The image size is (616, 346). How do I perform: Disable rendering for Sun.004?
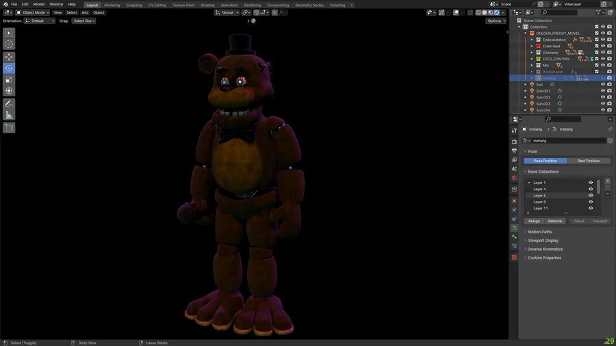(609, 110)
